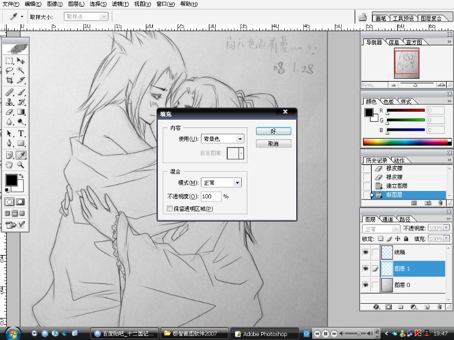
Task: Select the Hand tool
Action: pyautogui.click(x=9, y=165)
